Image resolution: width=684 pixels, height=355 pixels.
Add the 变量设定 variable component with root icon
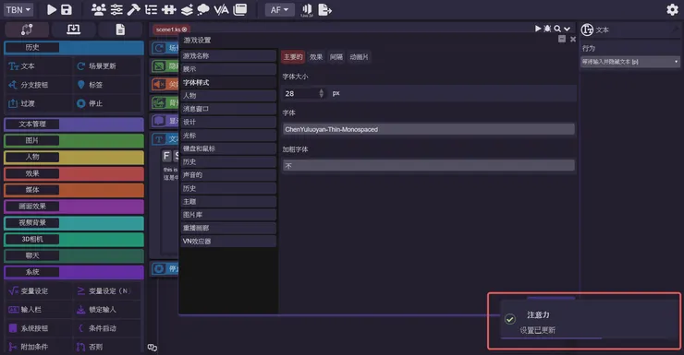click(x=39, y=290)
